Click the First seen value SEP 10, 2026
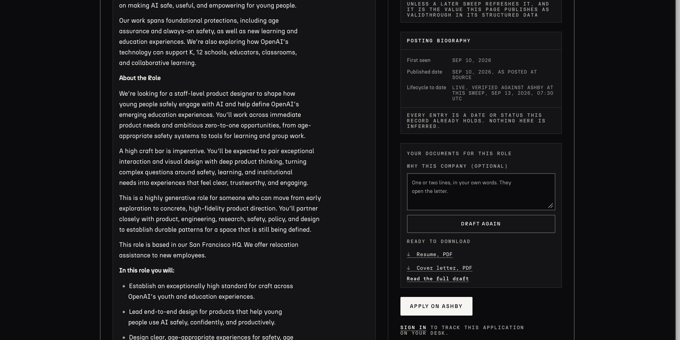Viewport: 680px width, 340px height. (471, 60)
